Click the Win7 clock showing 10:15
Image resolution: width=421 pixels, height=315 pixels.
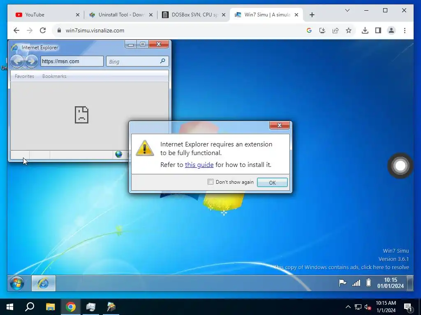pyautogui.click(x=391, y=283)
